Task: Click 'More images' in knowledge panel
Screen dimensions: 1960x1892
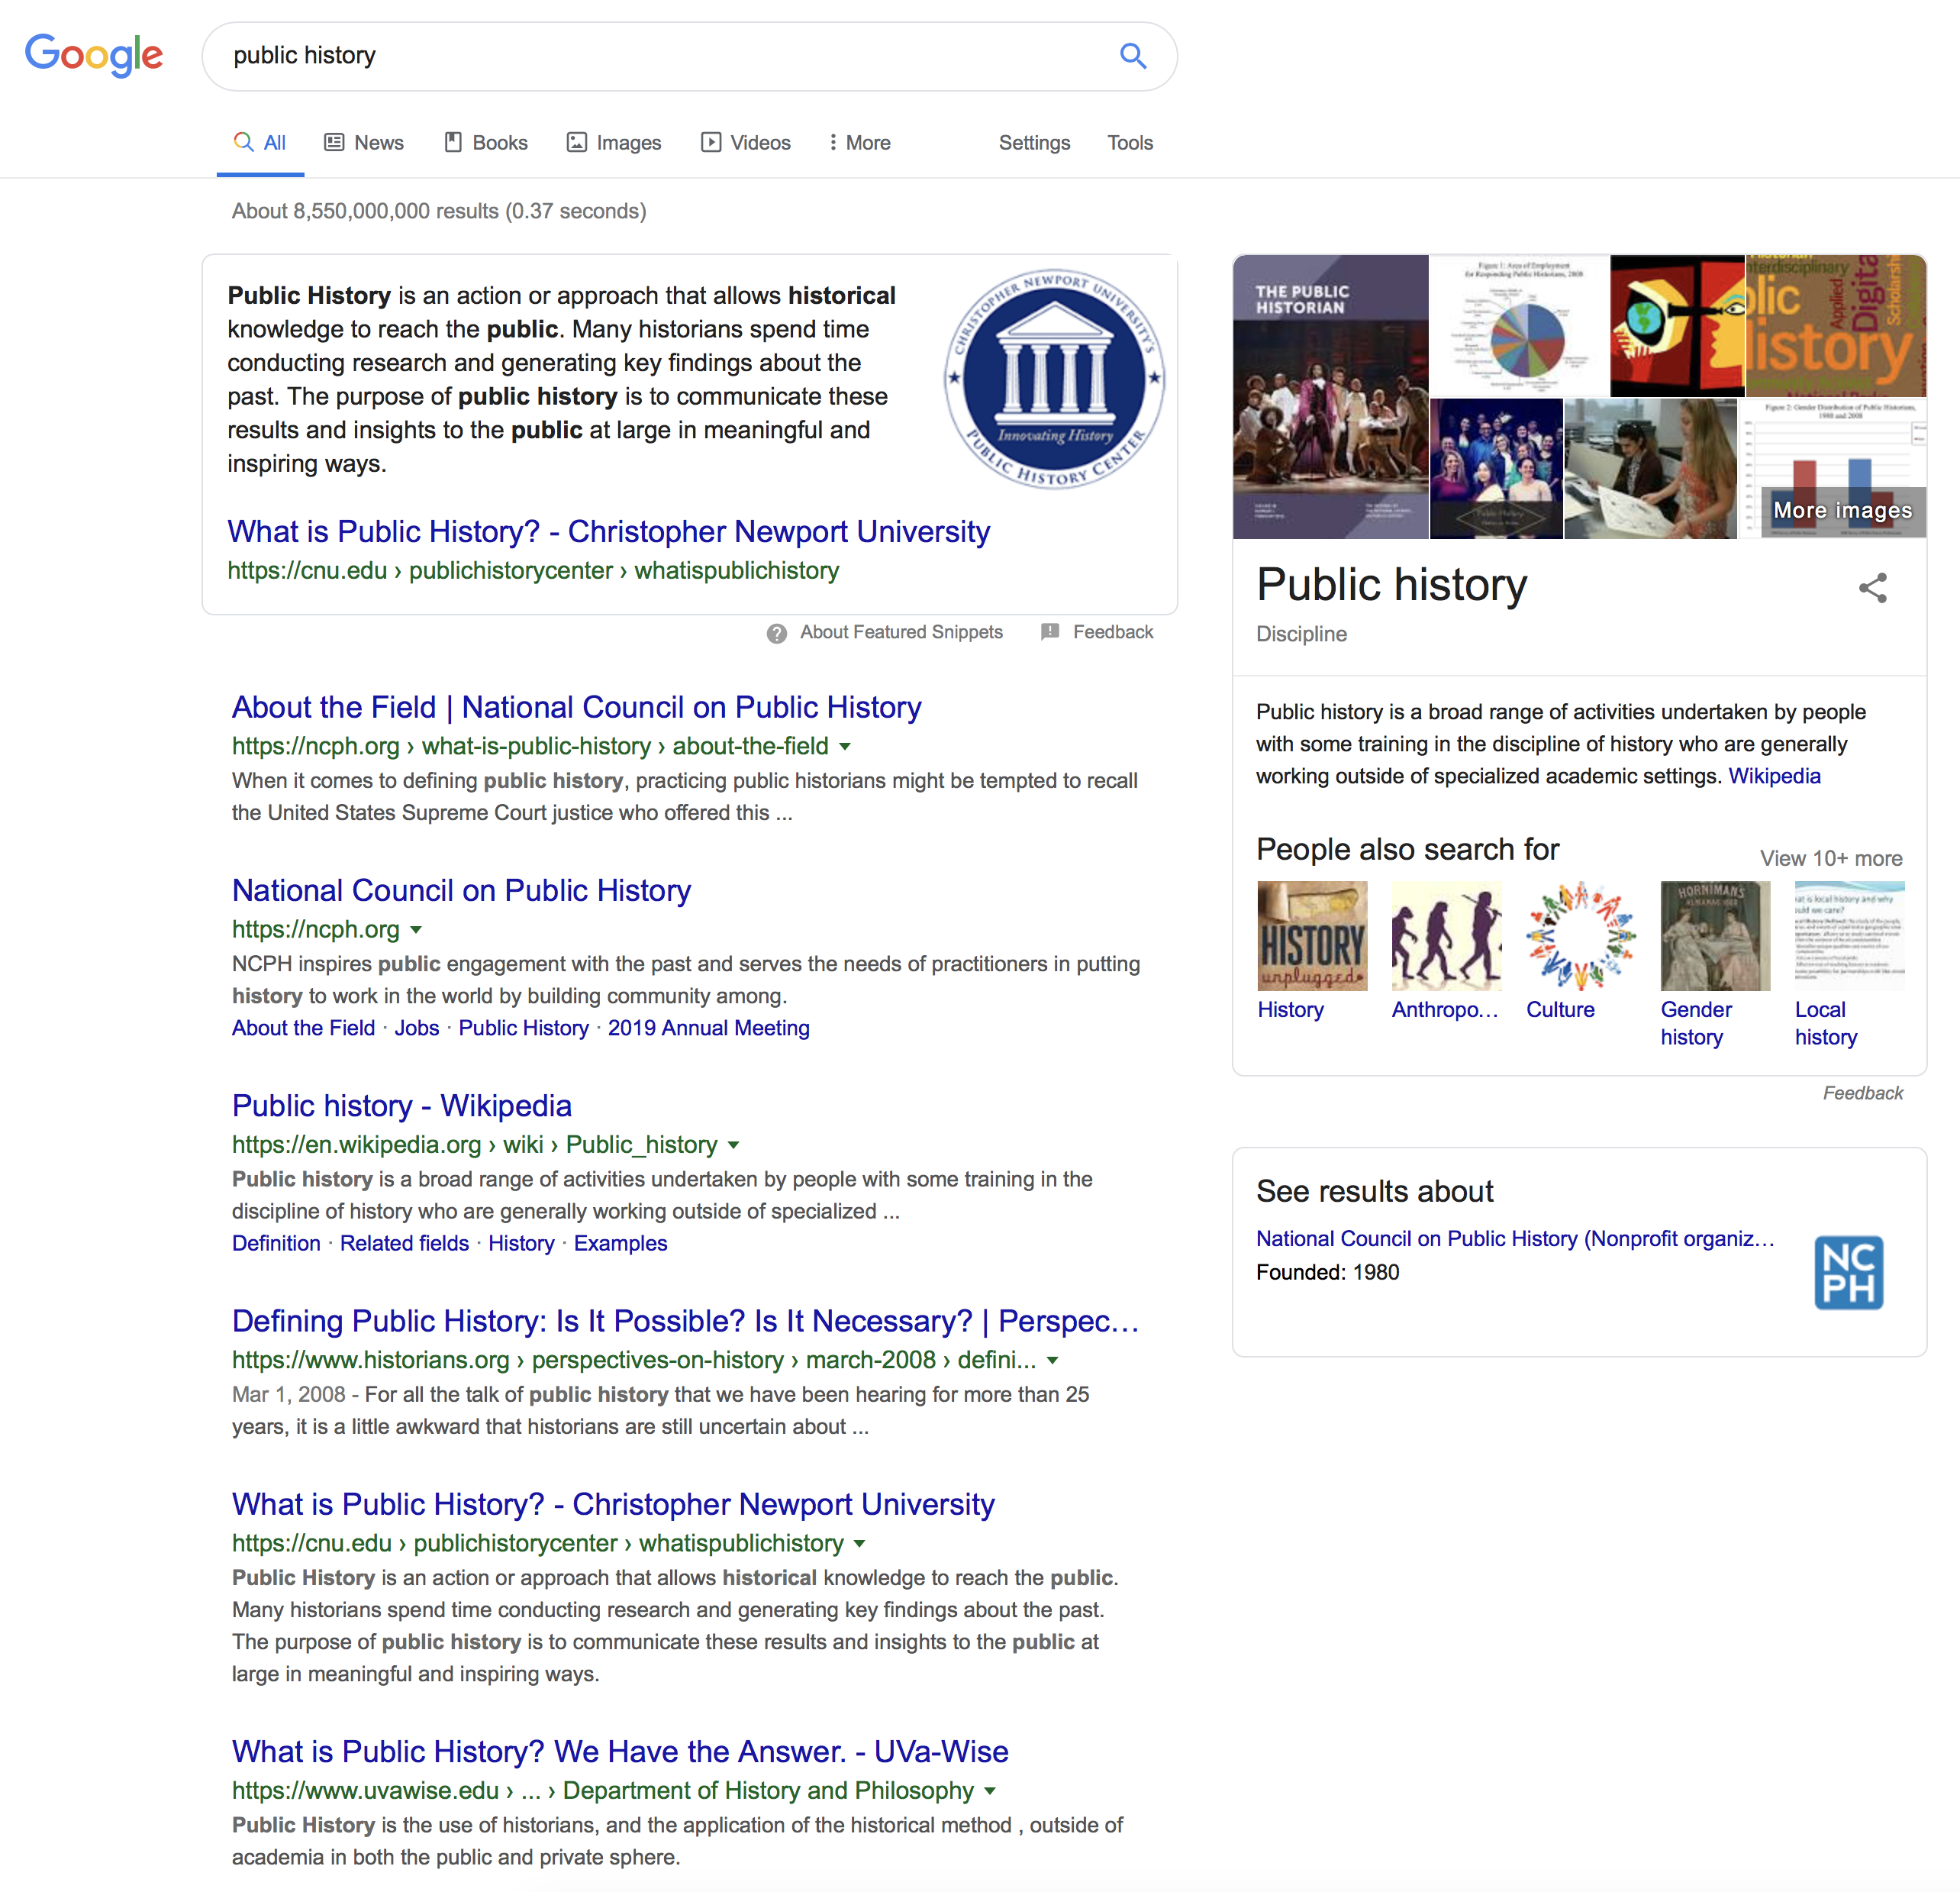Action: tap(1842, 510)
